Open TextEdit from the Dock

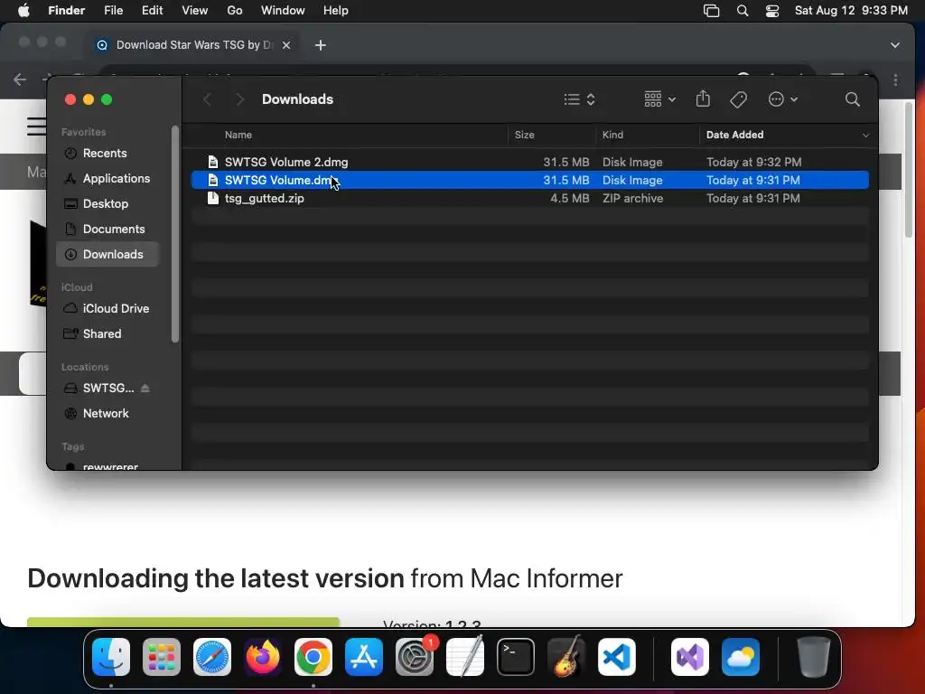pyautogui.click(x=465, y=657)
